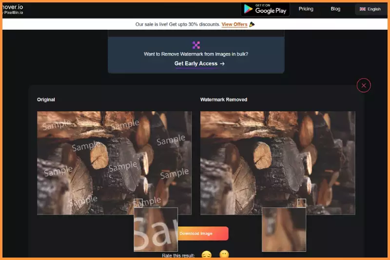390x260 pixels.
Task: Close the result panel with the X button
Action: (364, 85)
